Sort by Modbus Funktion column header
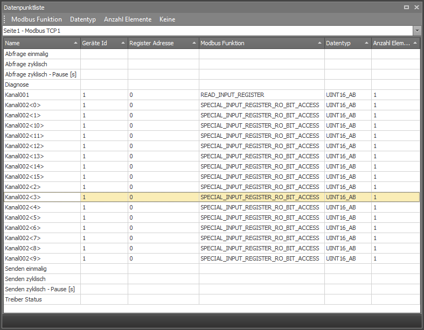 point(261,43)
